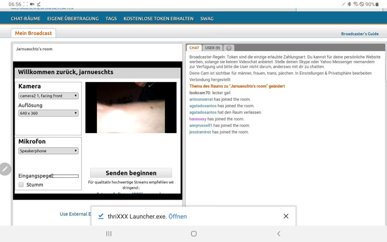Click username lookcam70 in chat

(200, 93)
